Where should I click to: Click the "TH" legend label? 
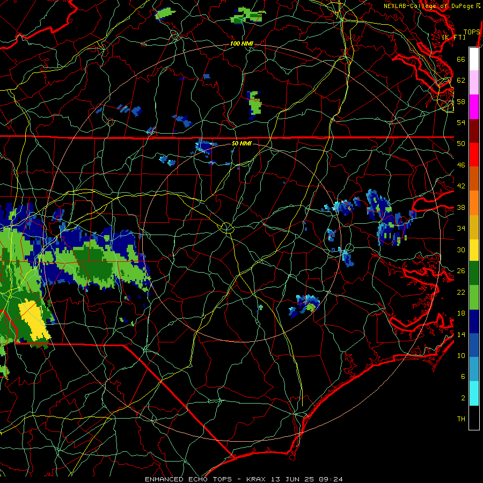(461, 419)
